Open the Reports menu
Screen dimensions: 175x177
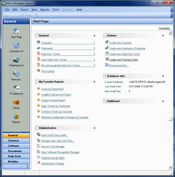pyautogui.click(x=45, y=10)
